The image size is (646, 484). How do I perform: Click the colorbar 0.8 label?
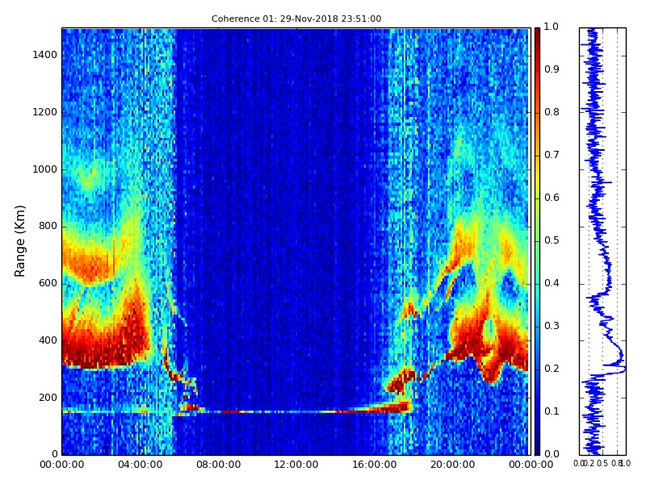pos(552,112)
